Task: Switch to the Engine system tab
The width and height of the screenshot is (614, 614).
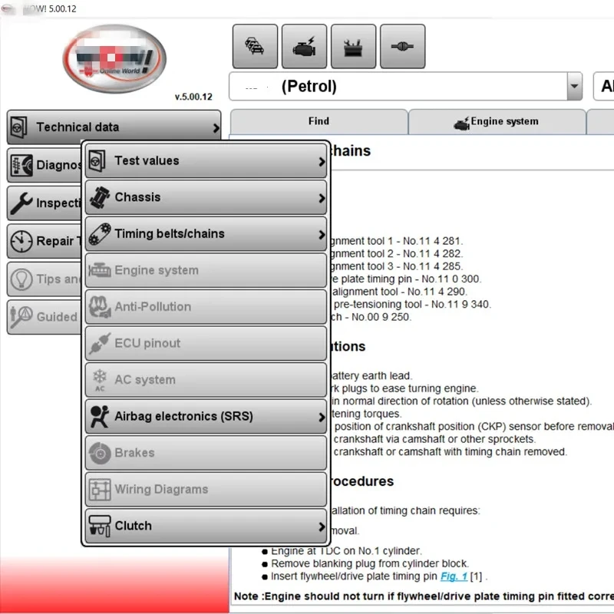Action: click(x=497, y=122)
